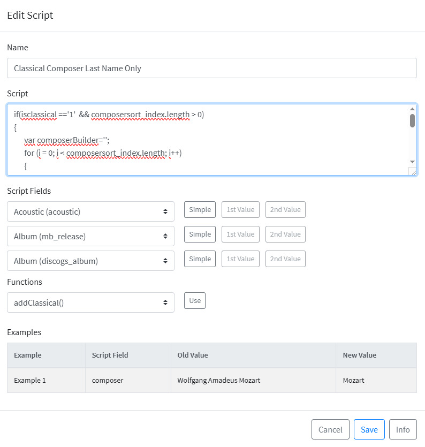This screenshot has height=447, width=425.
Task: Click inside the Script text area
Action: point(208,140)
